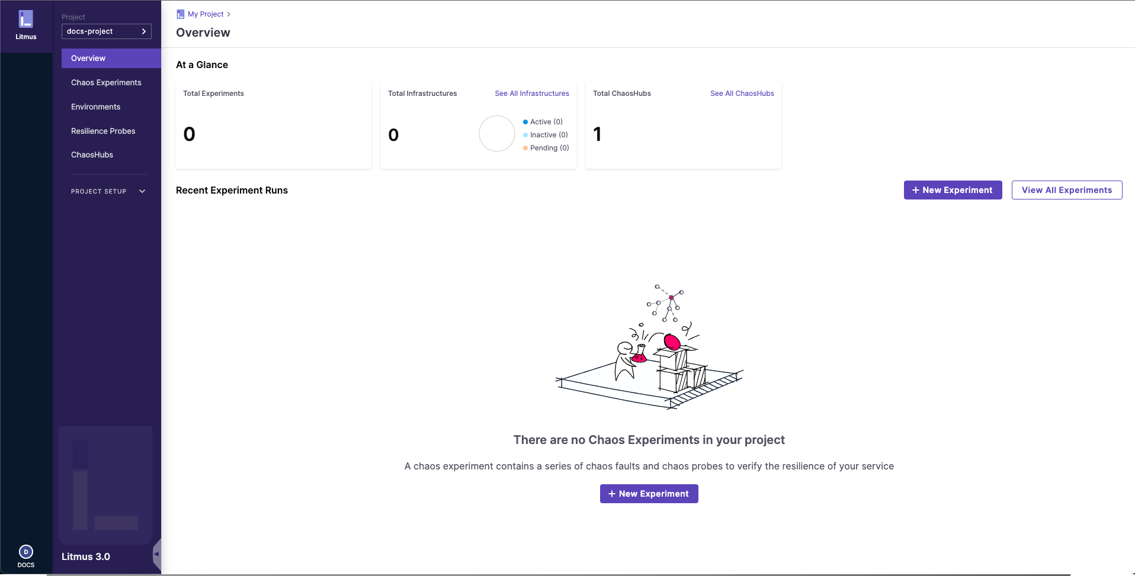1135x576 pixels.
Task: Collapse the sidebar using the arrow handle
Action: click(x=156, y=554)
